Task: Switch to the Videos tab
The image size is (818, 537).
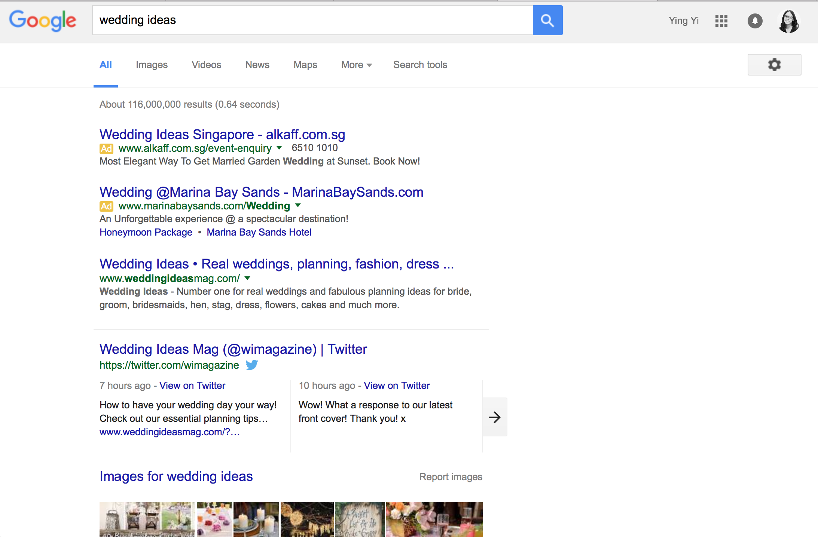Action: click(206, 65)
